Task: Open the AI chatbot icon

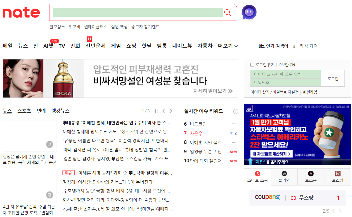Action: pos(249,12)
